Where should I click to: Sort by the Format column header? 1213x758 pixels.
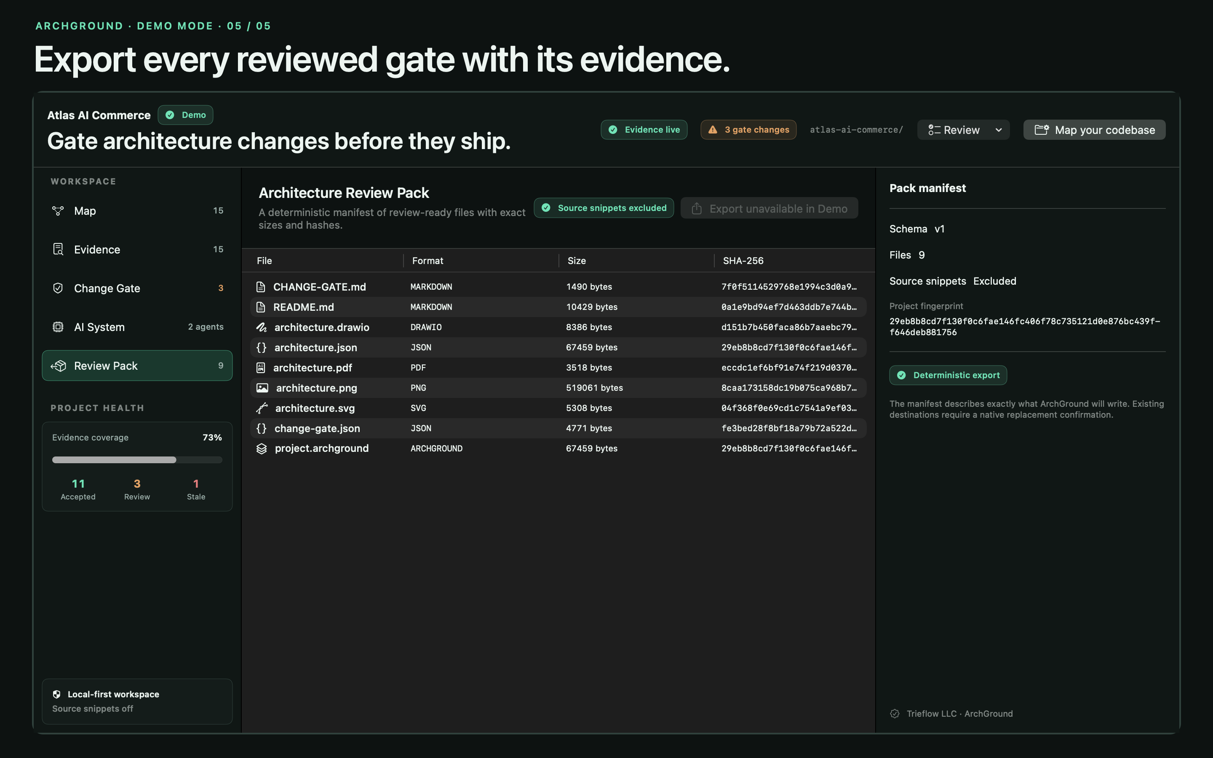point(427,261)
